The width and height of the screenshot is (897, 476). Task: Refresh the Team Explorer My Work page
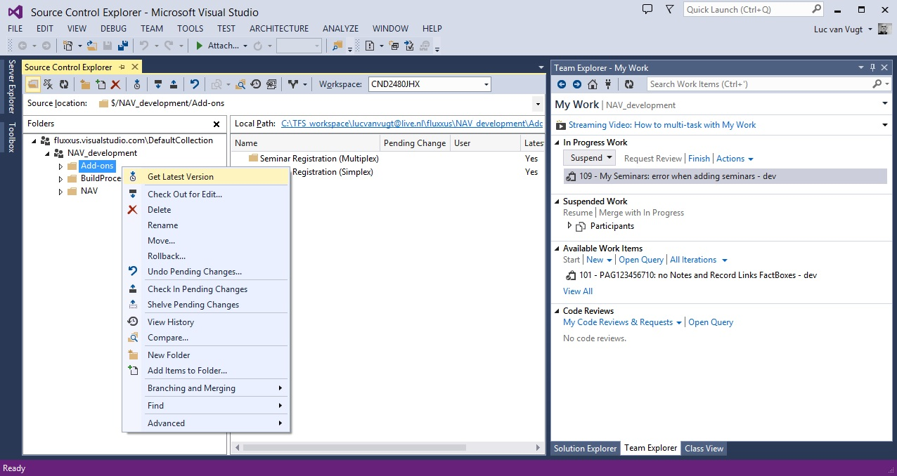coord(629,84)
